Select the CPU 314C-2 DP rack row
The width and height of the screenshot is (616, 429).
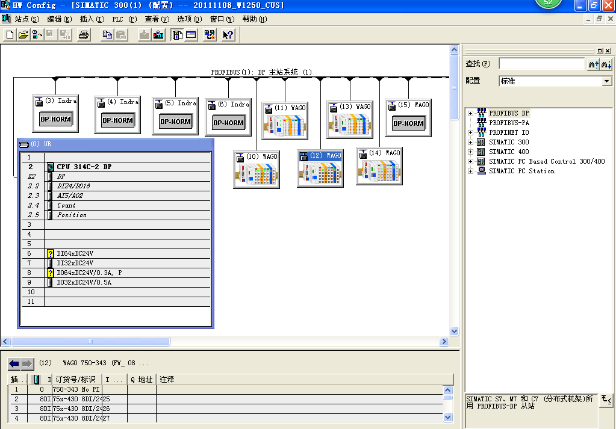(x=116, y=167)
